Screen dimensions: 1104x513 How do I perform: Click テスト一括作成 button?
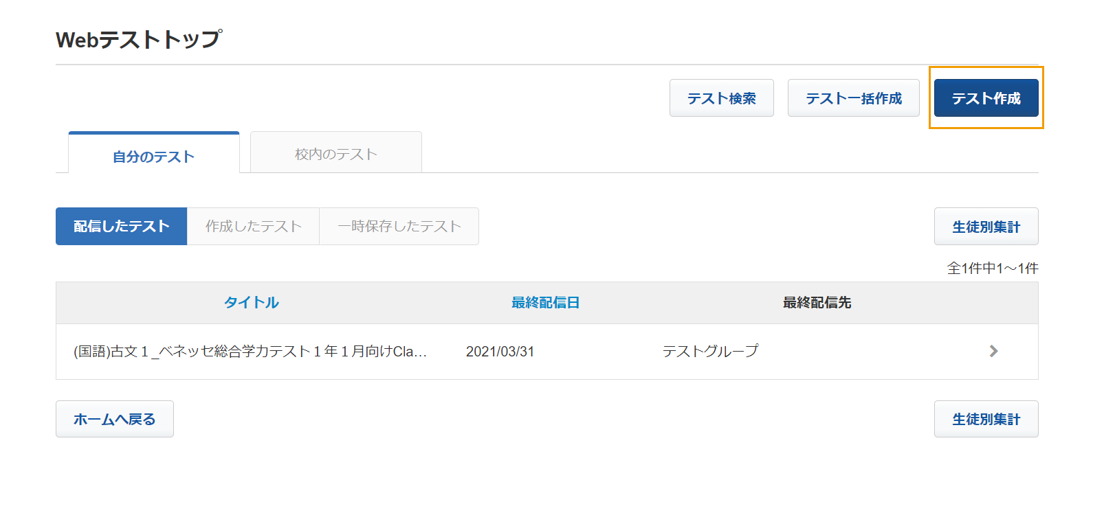click(854, 98)
